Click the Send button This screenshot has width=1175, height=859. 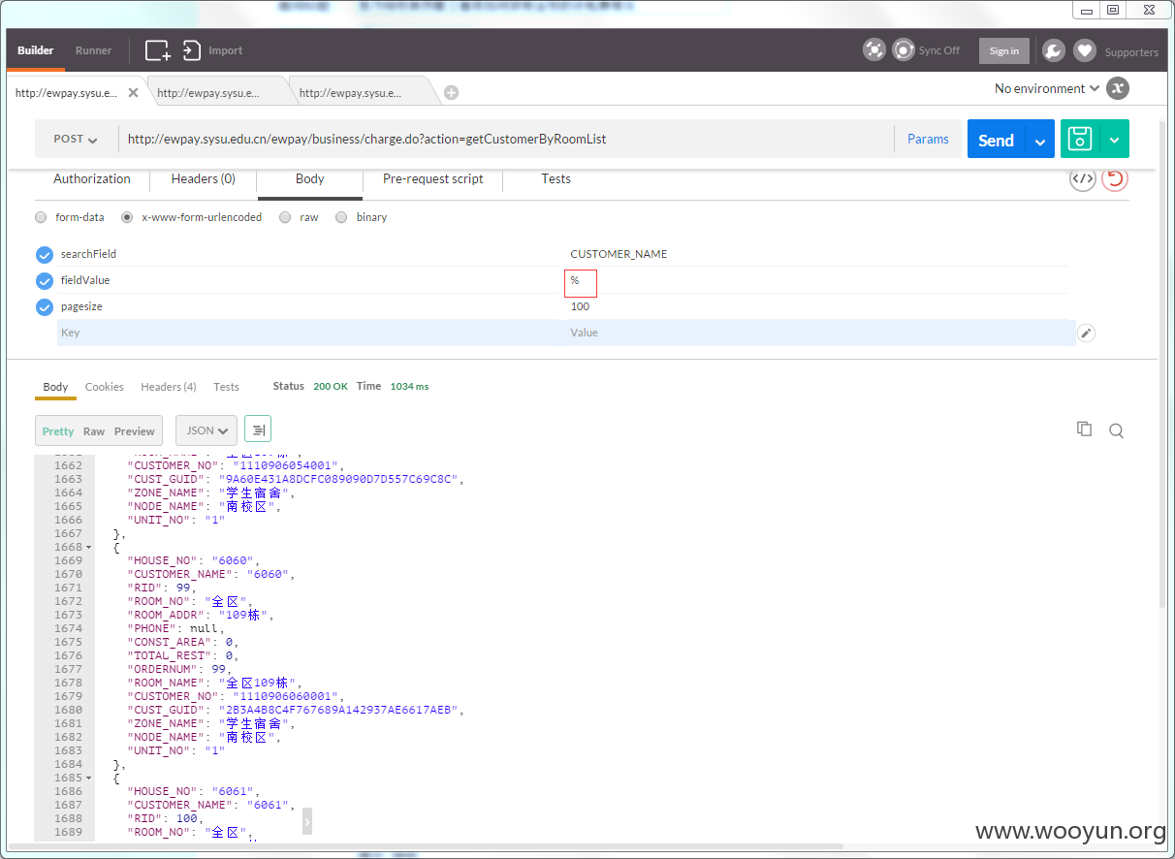click(997, 140)
